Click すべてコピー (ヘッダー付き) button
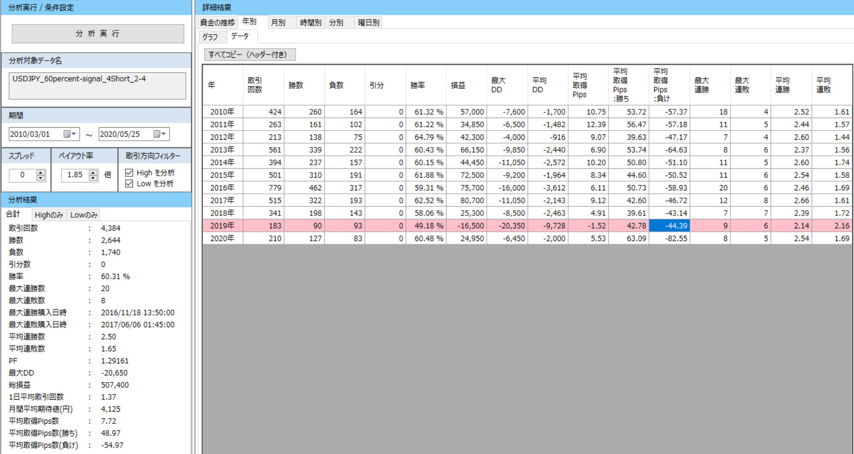 coord(249,54)
